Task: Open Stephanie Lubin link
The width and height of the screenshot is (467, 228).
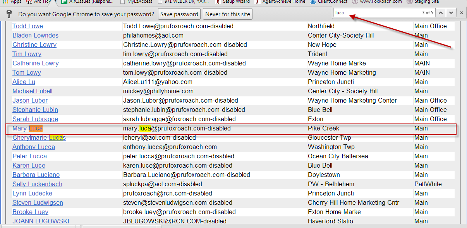Action: (35, 110)
